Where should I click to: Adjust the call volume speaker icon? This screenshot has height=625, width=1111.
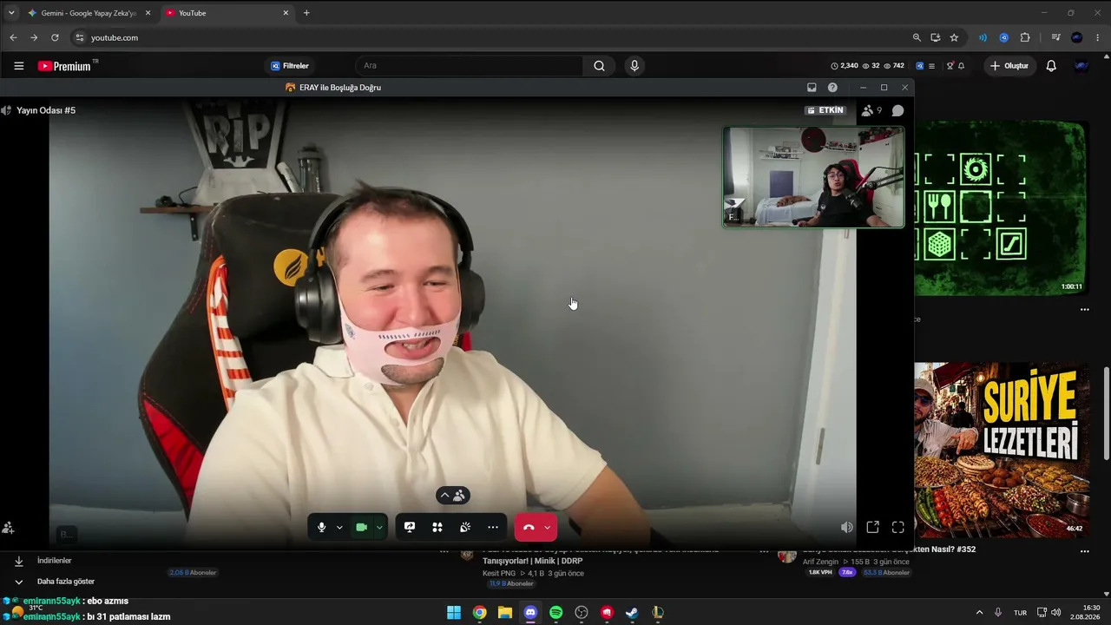[x=847, y=527]
